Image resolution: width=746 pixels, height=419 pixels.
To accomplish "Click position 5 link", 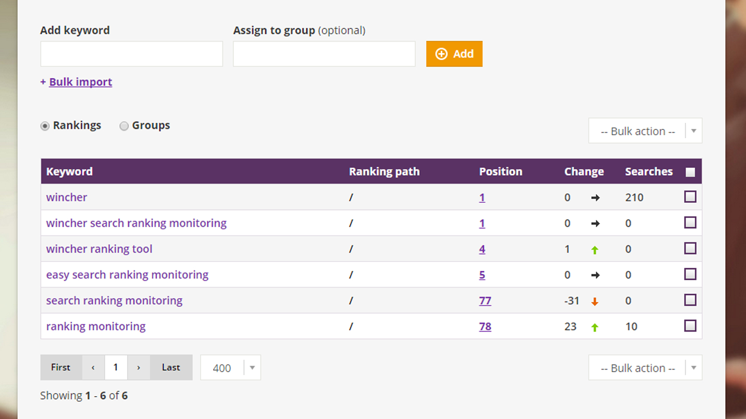I will [x=482, y=275].
